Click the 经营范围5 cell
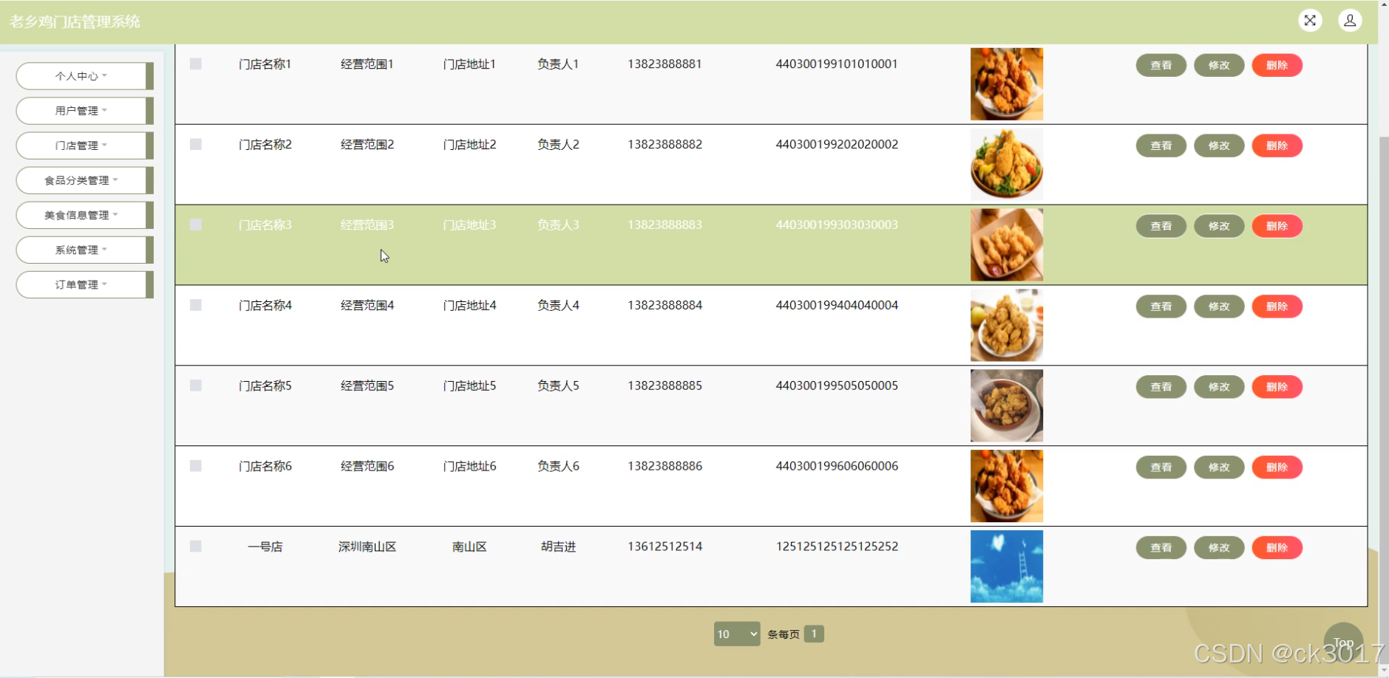This screenshot has height=678, width=1389. [367, 386]
